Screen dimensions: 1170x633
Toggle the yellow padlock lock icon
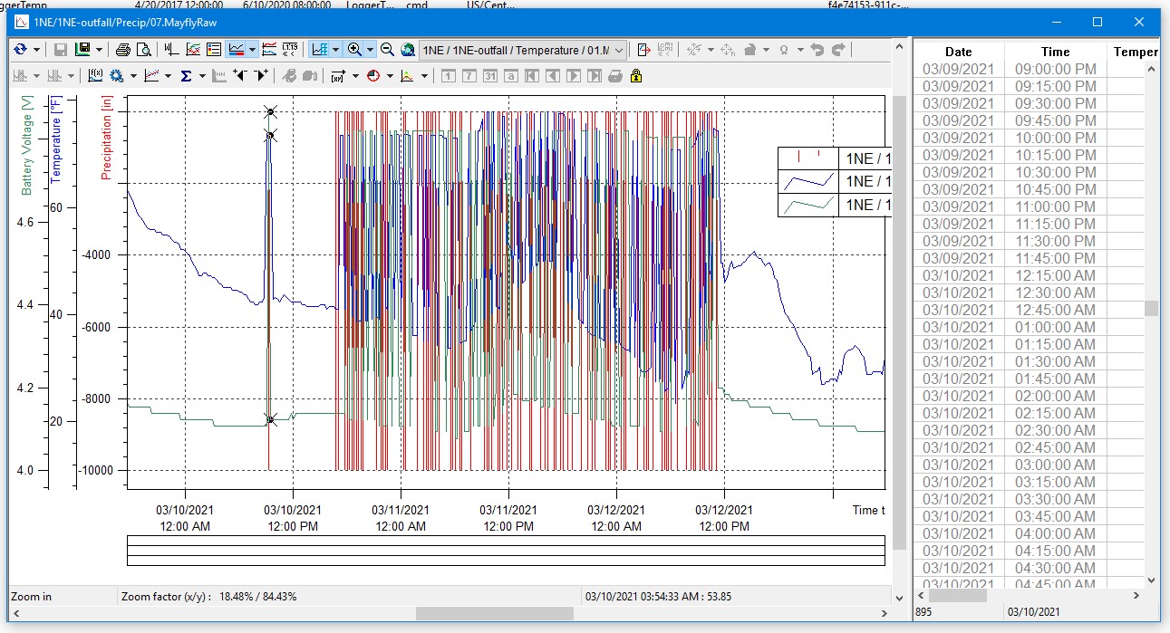pyautogui.click(x=636, y=76)
